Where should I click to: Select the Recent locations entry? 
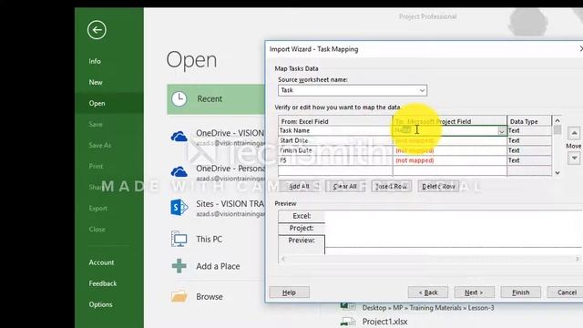pos(216,99)
